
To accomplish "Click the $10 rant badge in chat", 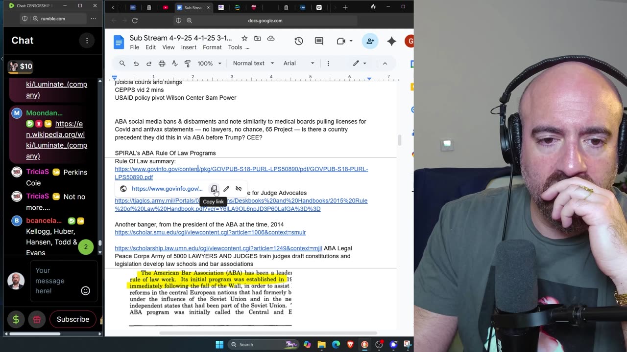I will pyautogui.click(x=20, y=66).
